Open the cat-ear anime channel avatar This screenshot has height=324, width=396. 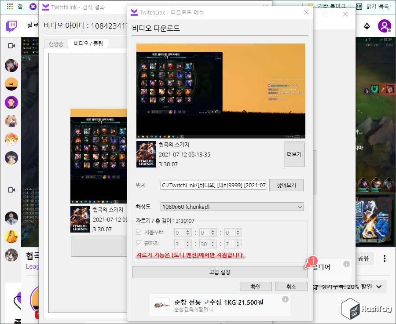click(x=11, y=121)
